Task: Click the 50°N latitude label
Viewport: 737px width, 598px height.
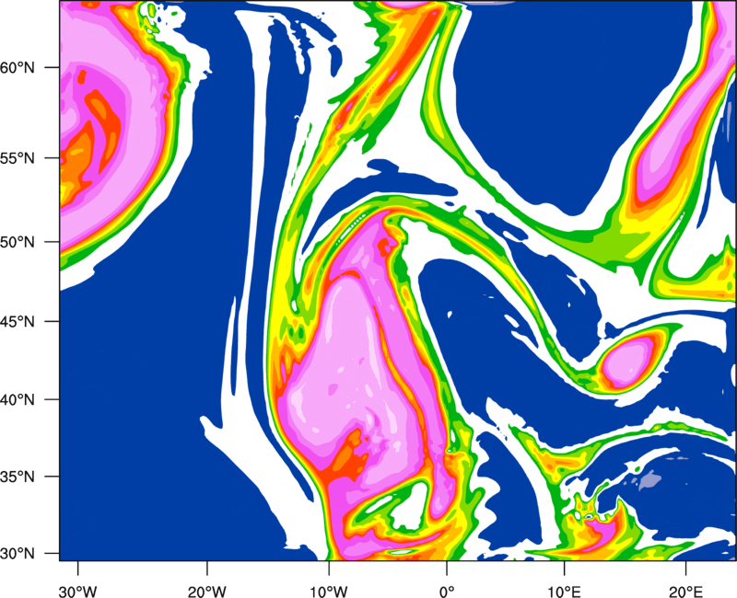Action: 18,242
